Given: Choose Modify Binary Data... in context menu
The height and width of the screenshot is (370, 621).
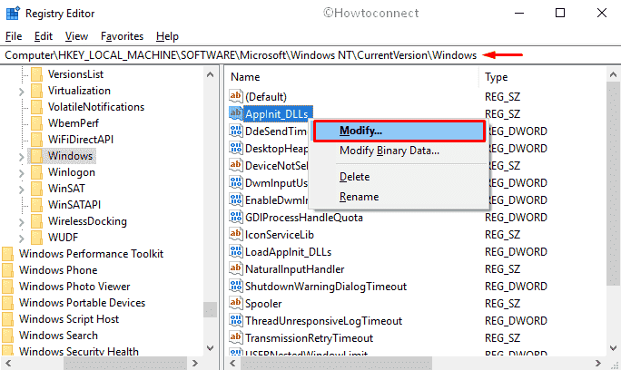Looking at the screenshot, I should 399,151.
